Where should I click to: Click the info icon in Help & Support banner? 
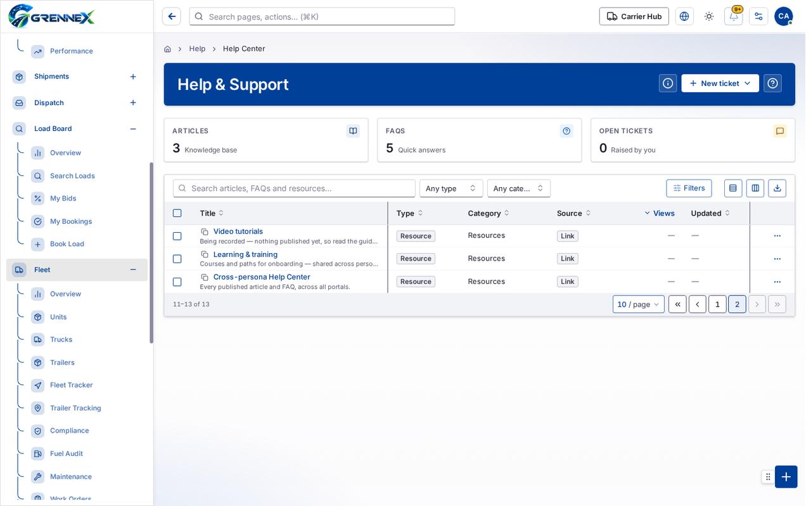668,83
